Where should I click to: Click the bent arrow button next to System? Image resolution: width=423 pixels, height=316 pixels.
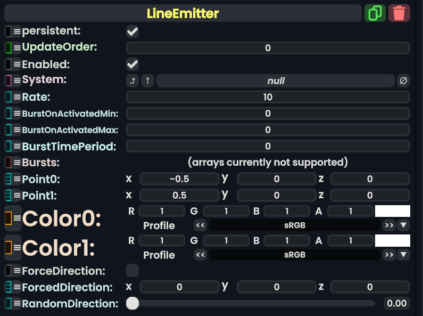coord(132,81)
